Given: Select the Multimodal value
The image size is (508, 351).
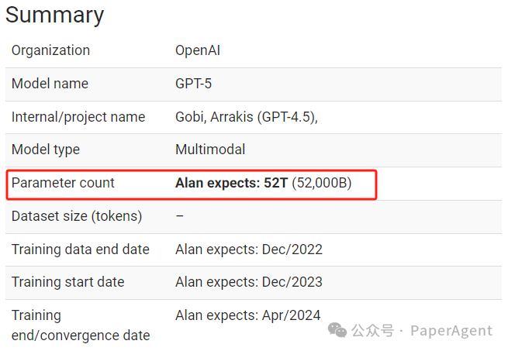Looking at the screenshot, I should click(210, 150).
